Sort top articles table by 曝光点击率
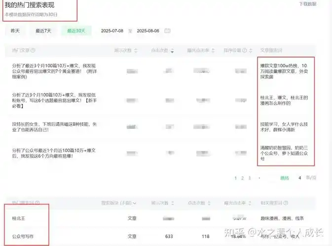The width and height of the screenshot is (332, 246). (x=213, y=51)
